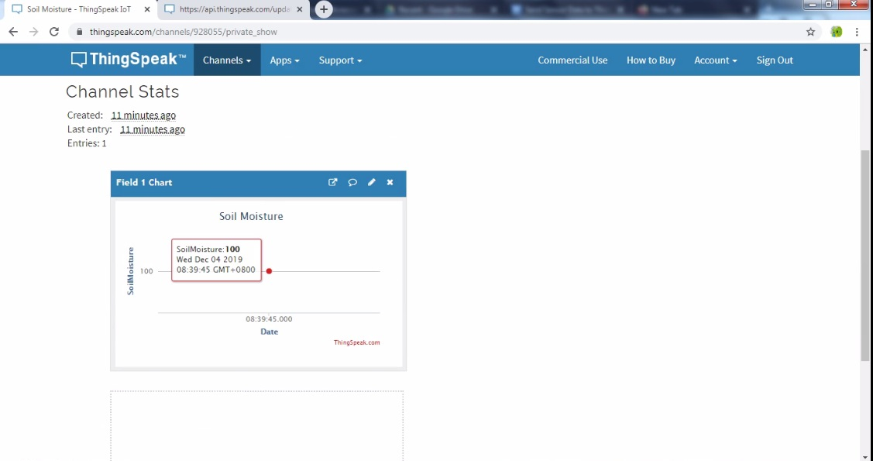
Task: Expand the Apps dropdown menu
Action: [284, 60]
